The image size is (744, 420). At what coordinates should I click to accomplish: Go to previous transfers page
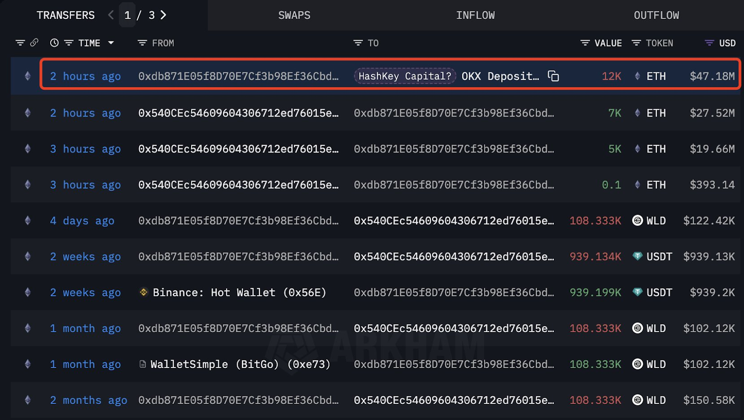[111, 15]
